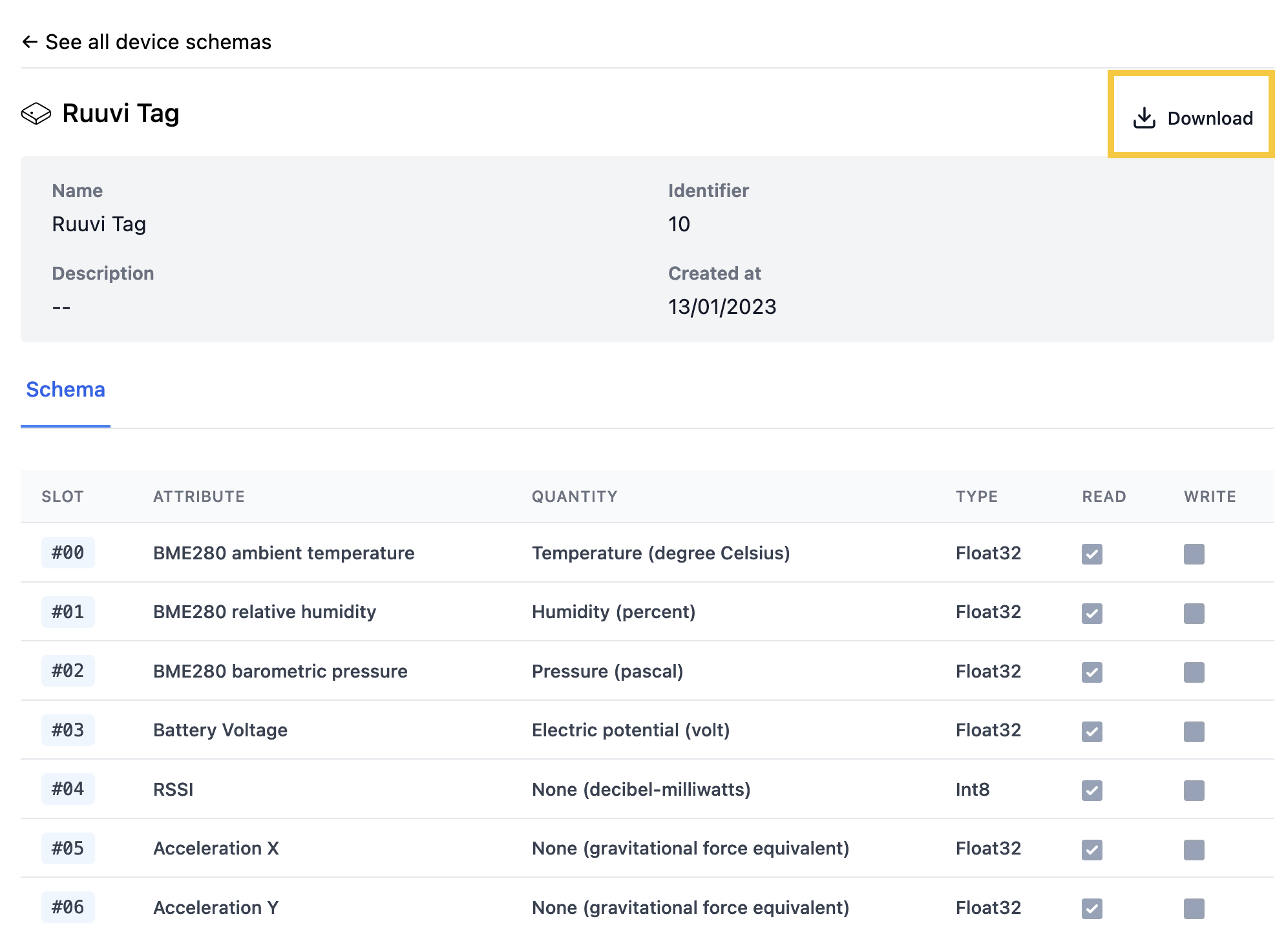Toggle Read checkbox for Acceleration Y
The image size is (1286, 934).
click(1092, 908)
